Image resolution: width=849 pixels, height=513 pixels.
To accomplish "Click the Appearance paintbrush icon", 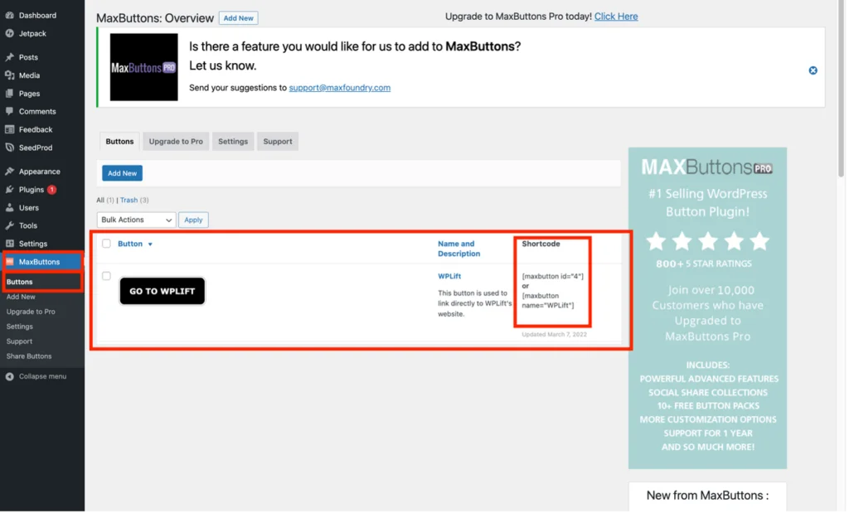I will pyautogui.click(x=10, y=171).
